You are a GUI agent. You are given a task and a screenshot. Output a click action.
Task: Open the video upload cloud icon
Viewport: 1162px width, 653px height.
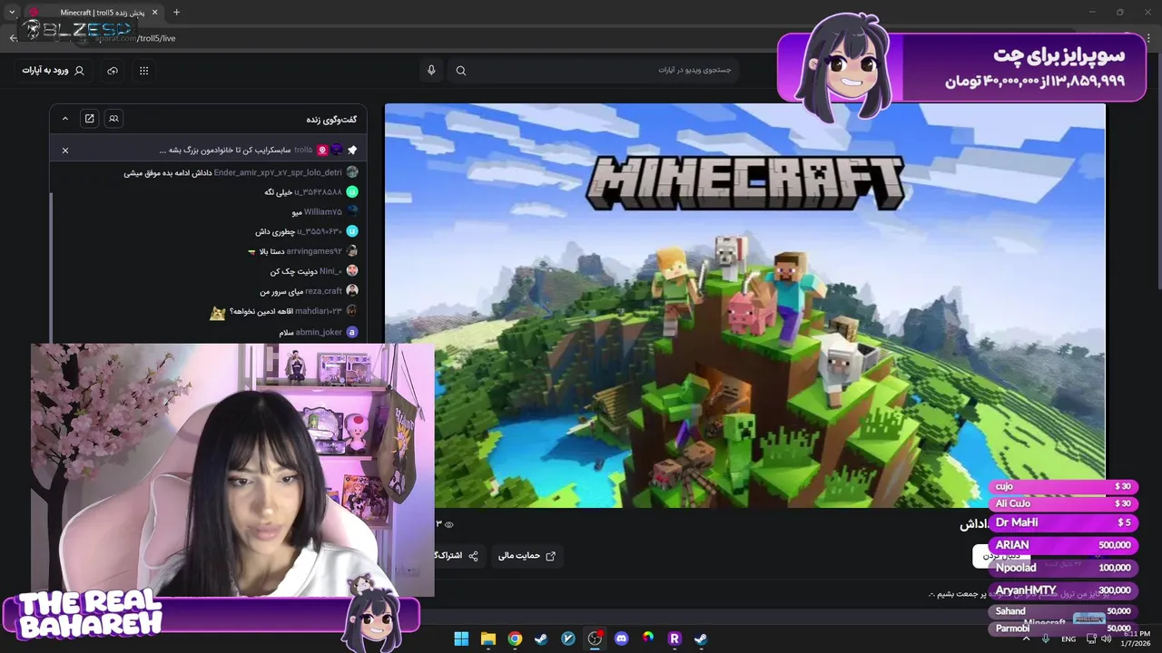113,71
